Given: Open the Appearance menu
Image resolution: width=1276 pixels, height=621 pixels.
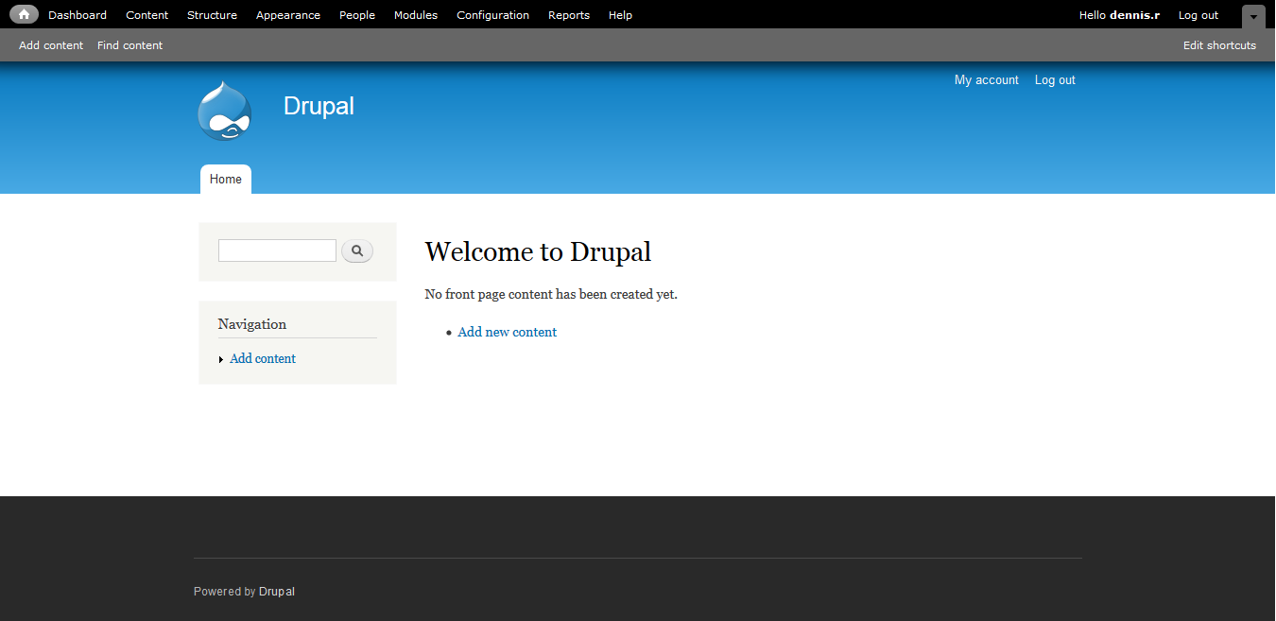Looking at the screenshot, I should 288,15.
